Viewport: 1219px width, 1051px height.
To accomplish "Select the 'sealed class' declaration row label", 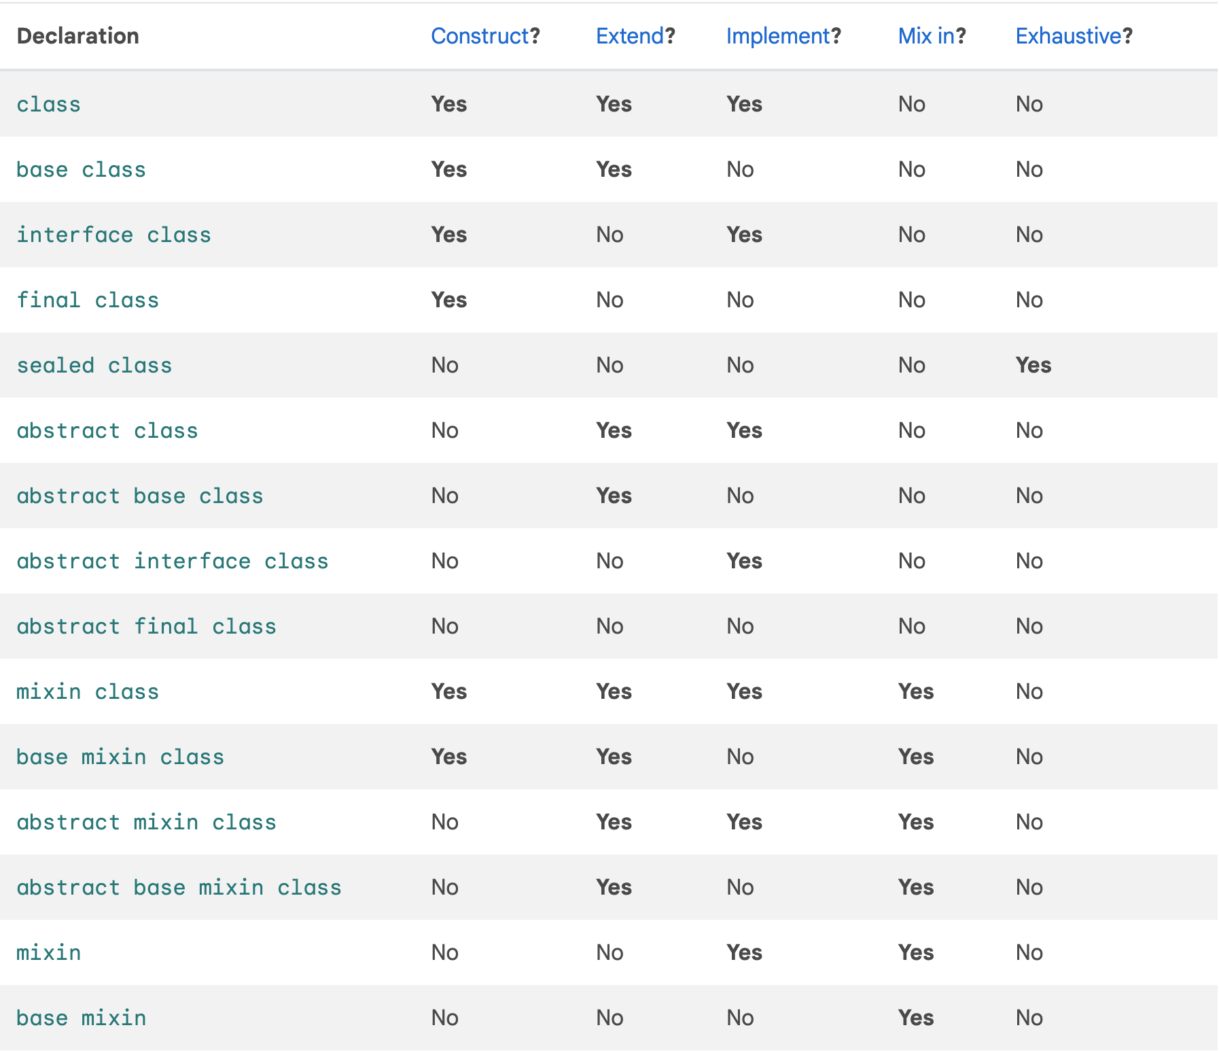I will coord(94,366).
